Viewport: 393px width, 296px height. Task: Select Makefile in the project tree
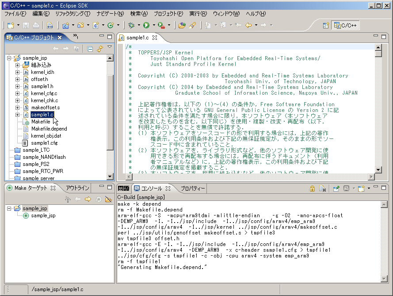[41, 122]
